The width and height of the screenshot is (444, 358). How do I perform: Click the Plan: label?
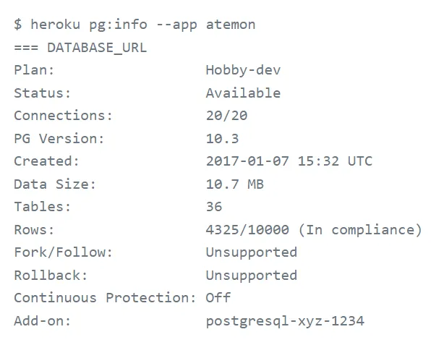(x=34, y=70)
